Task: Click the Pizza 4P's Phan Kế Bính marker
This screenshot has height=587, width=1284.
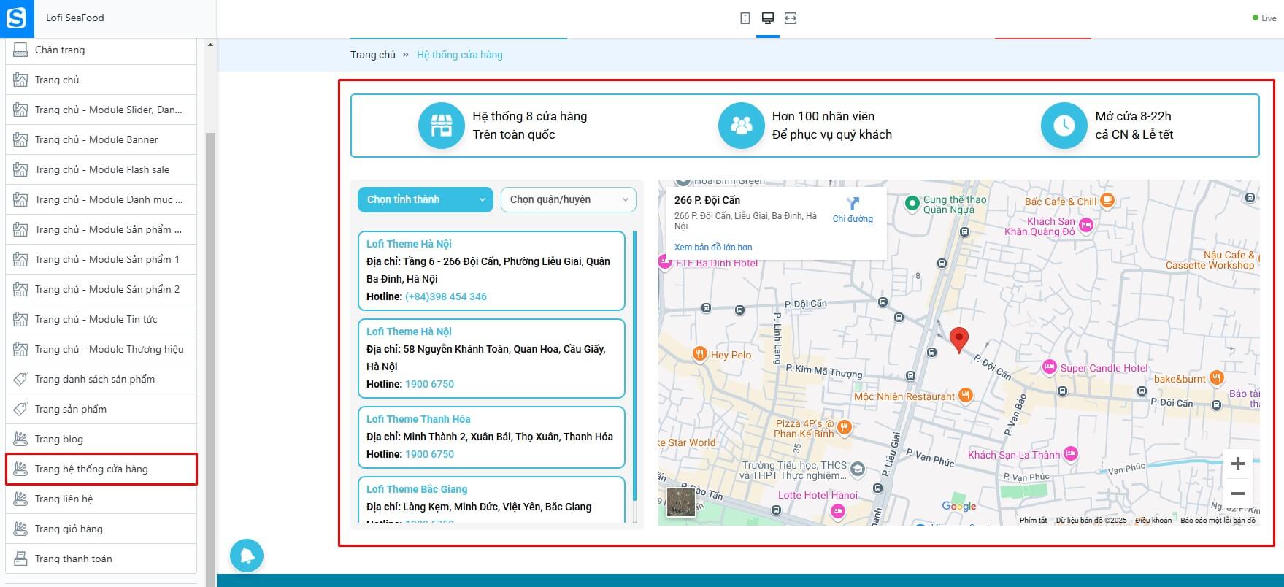Action: pos(845,427)
